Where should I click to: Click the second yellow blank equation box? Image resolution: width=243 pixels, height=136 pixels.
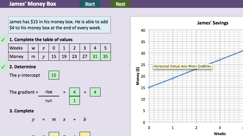85,134
